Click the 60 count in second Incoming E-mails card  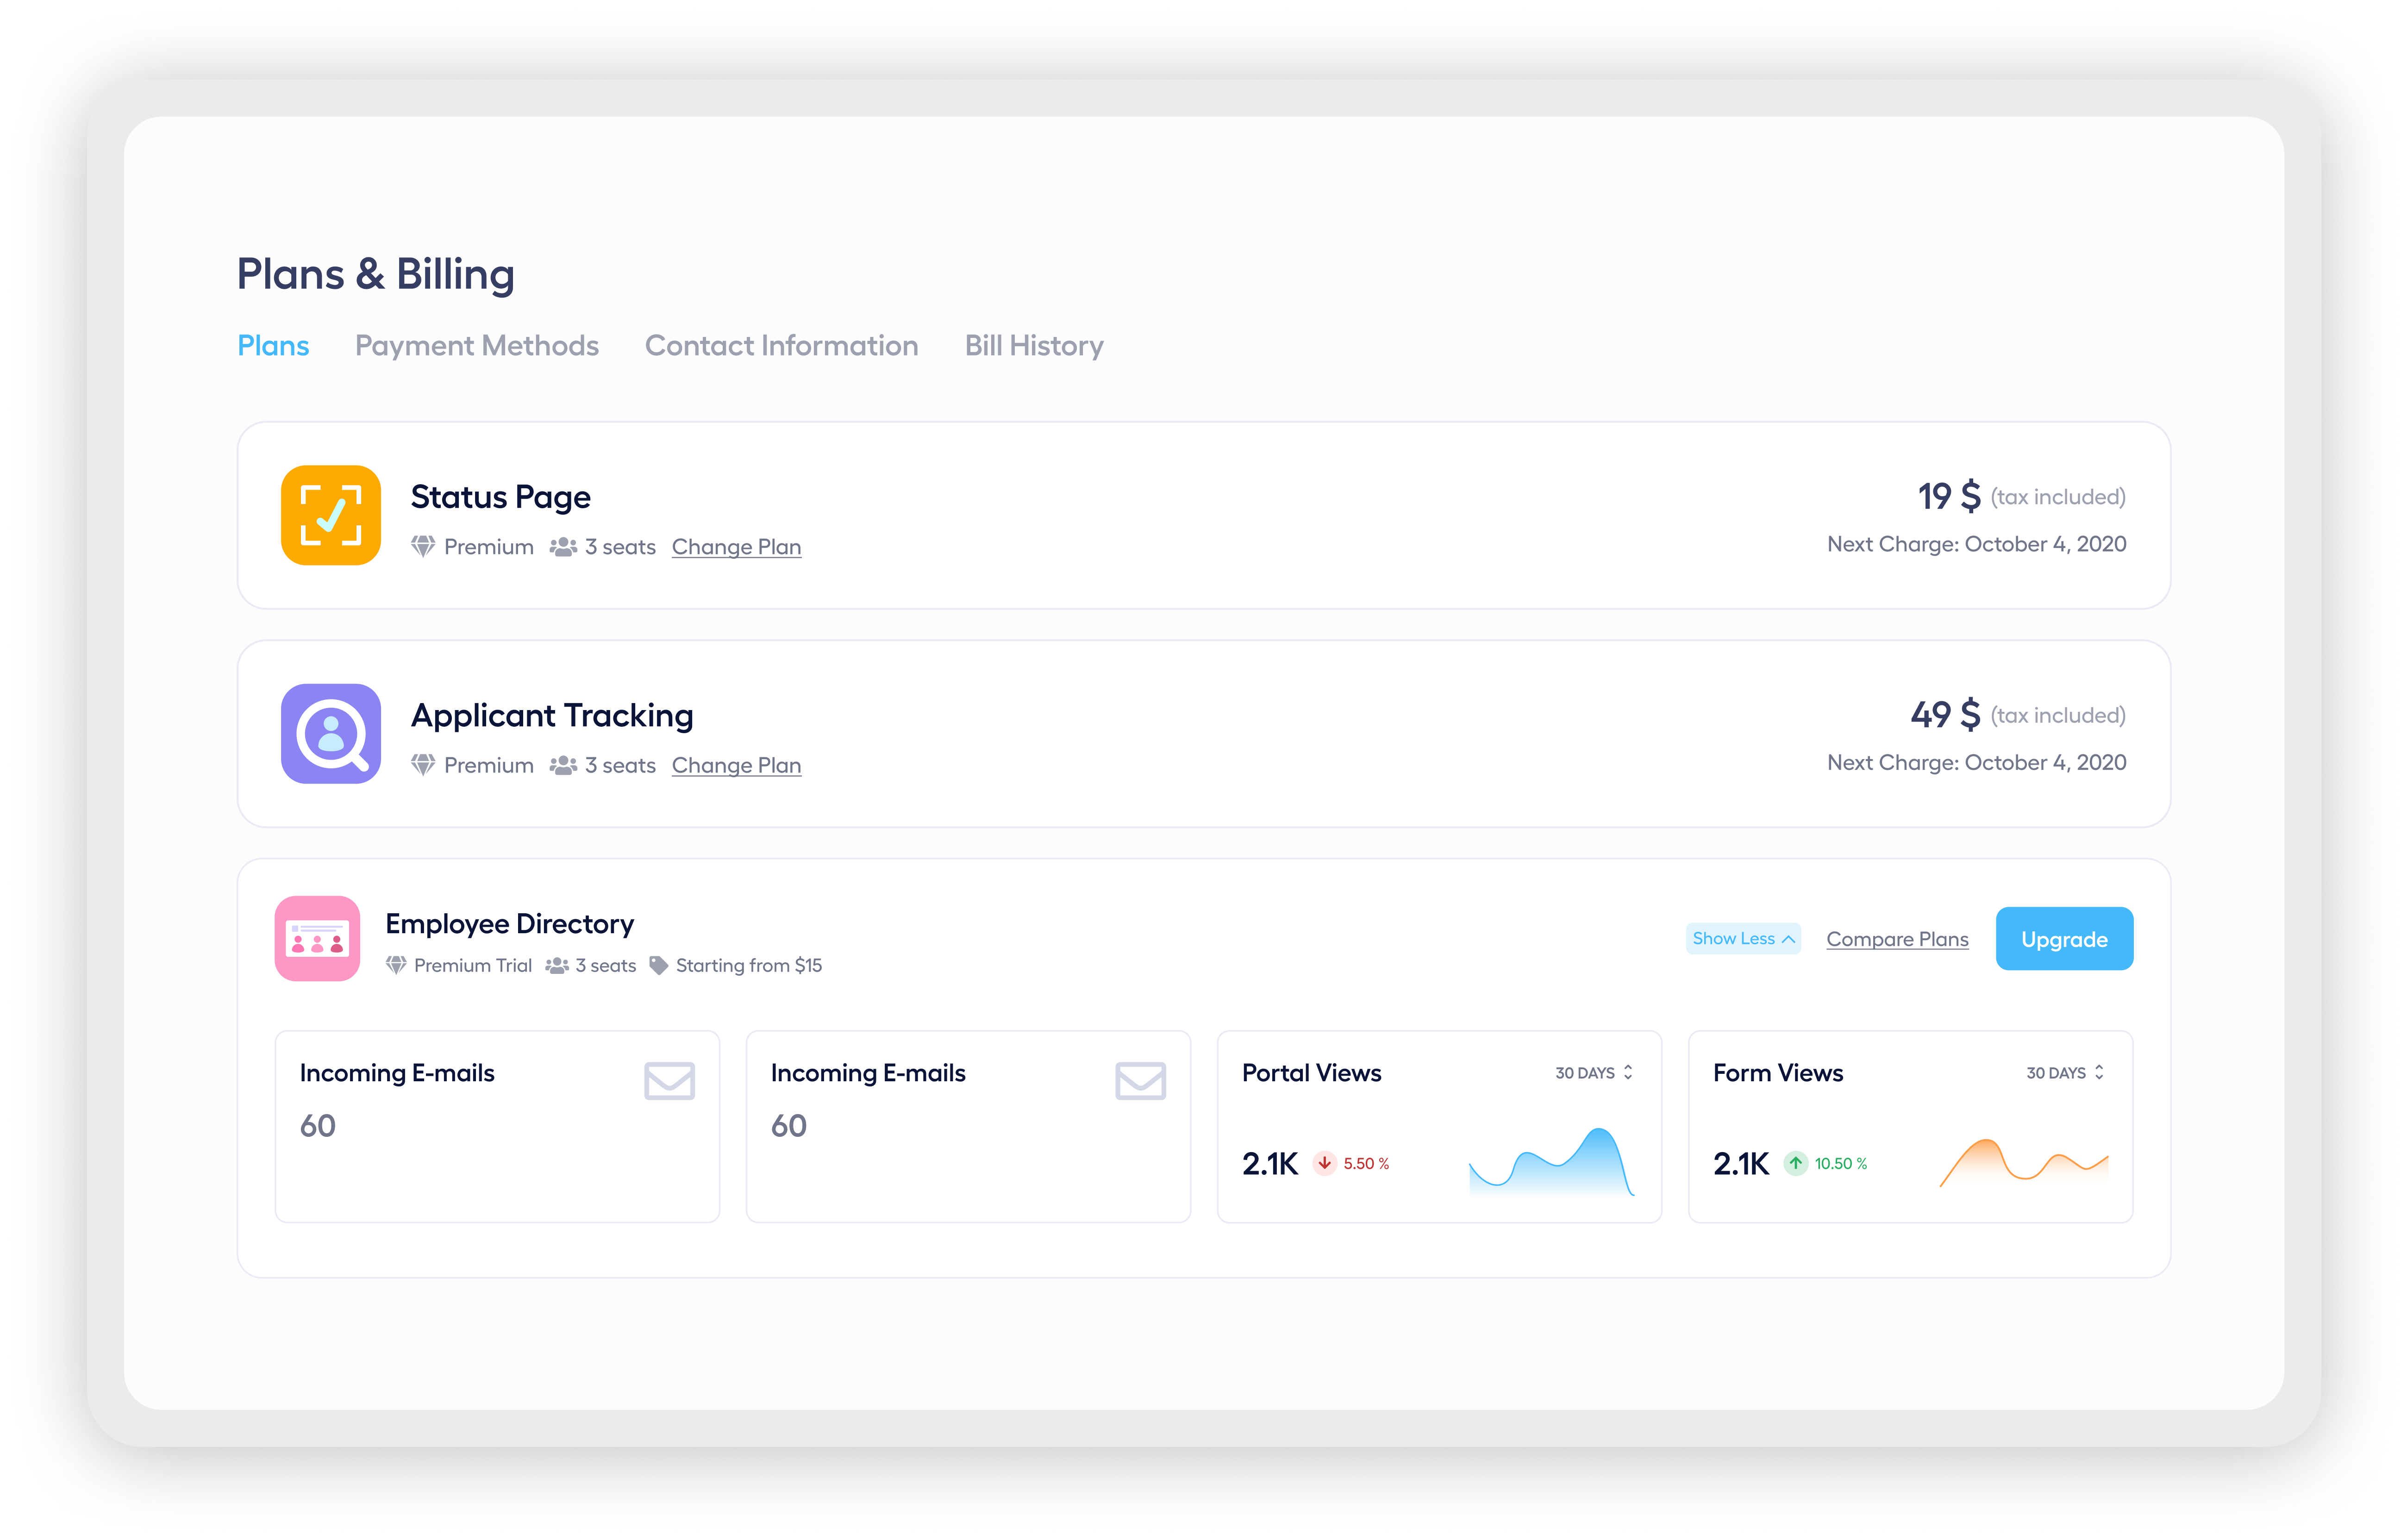[x=788, y=1126]
